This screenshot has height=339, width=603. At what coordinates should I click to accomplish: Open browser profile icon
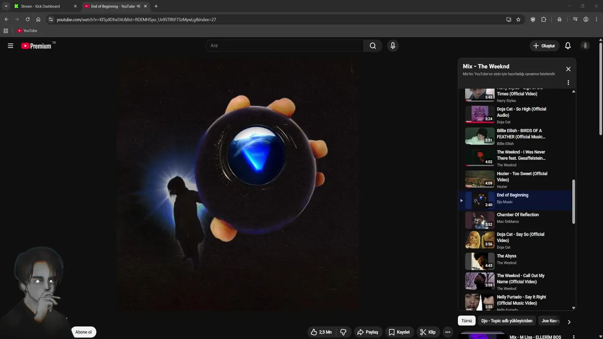tap(586, 19)
